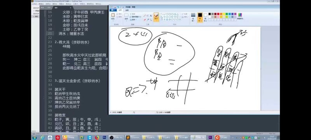Select the Text tool marked A
This screenshot has height=140, width=311.
point(151,16)
